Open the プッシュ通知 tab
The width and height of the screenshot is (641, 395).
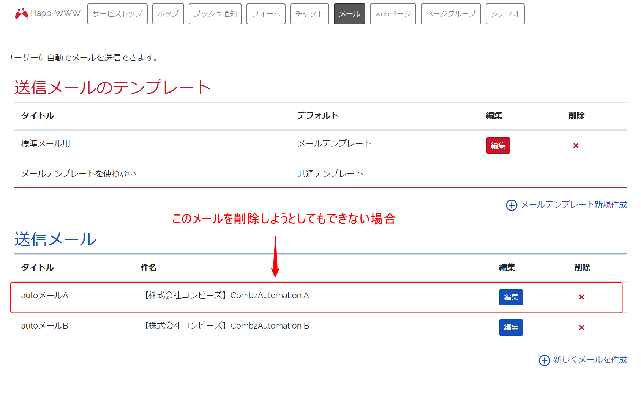(215, 14)
